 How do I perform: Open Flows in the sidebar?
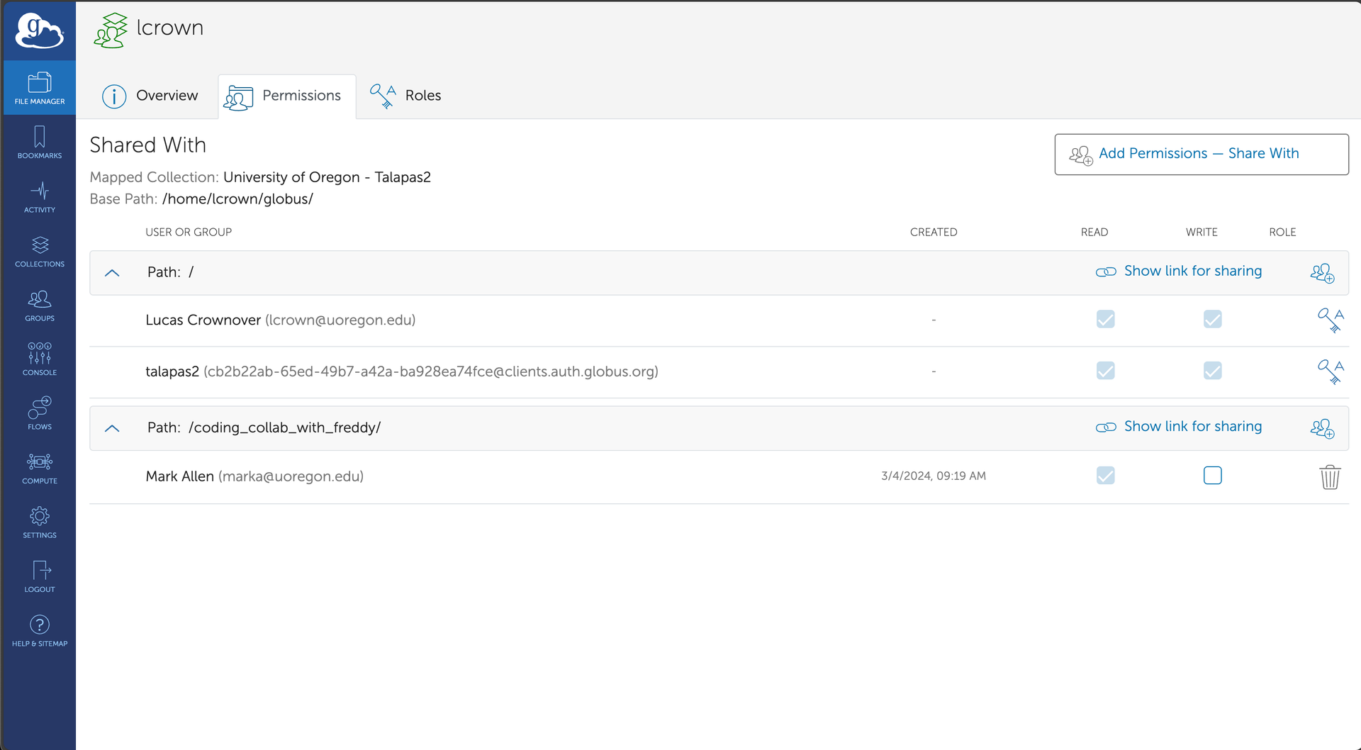click(40, 414)
